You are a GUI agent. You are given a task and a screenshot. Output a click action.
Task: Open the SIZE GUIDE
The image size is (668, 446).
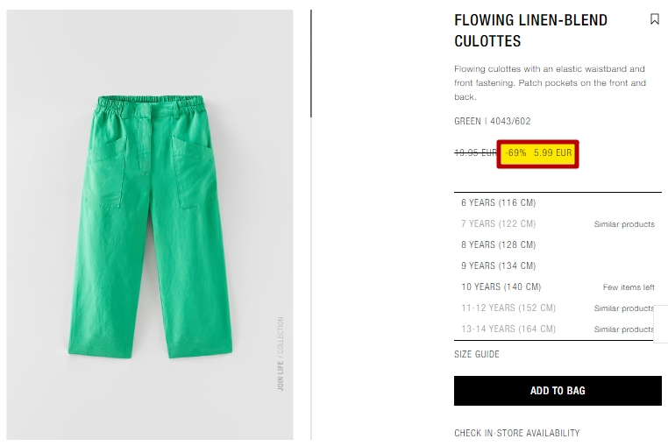pyautogui.click(x=477, y=354)
